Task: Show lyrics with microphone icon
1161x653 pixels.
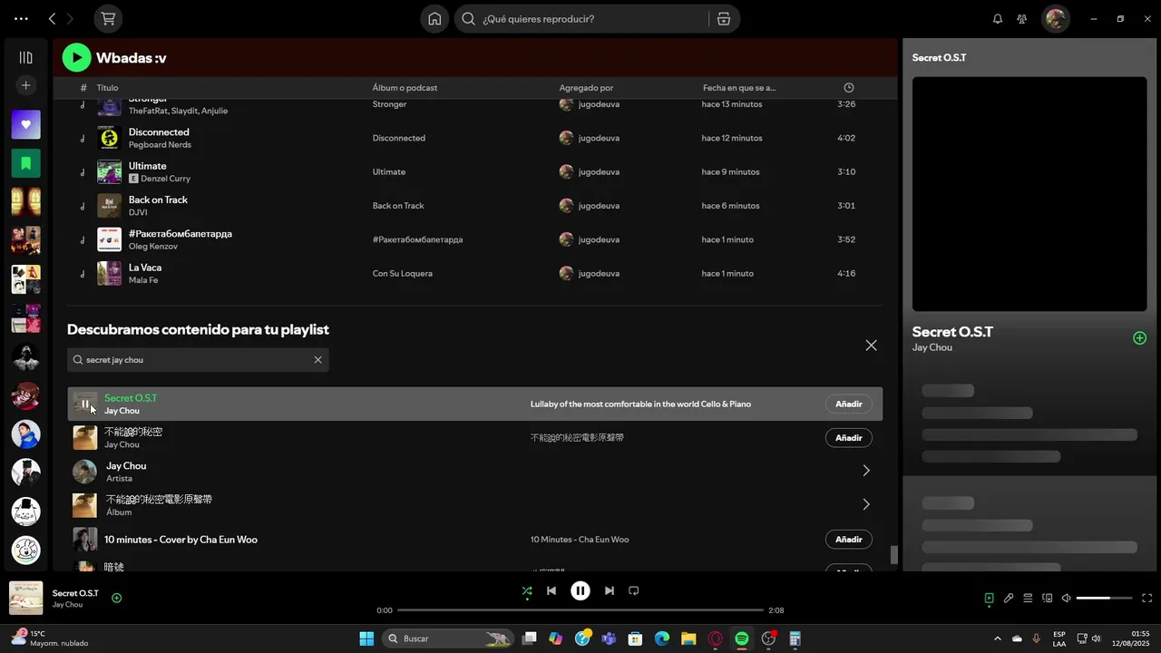Action: coord(1009,599)
